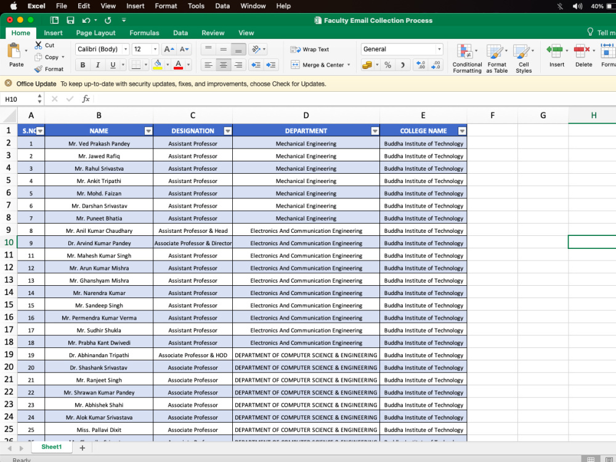
Task: Switch to the Formulas tab
Action: 144,33
